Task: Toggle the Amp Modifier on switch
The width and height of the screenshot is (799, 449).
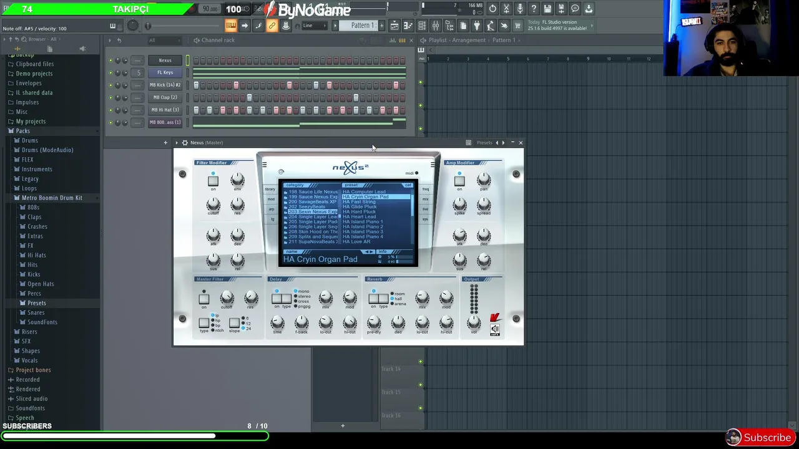Action: 459,181
